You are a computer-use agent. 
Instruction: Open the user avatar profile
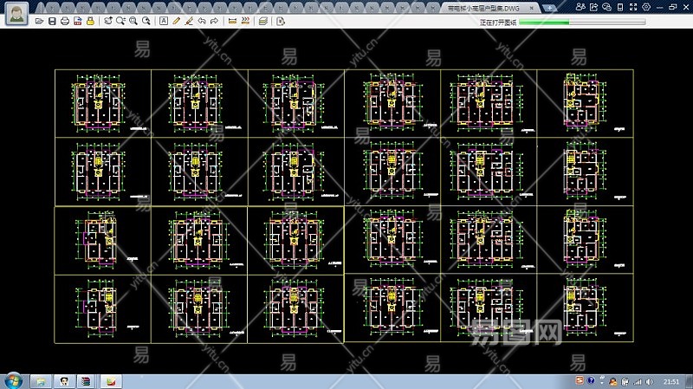point(17,13)
